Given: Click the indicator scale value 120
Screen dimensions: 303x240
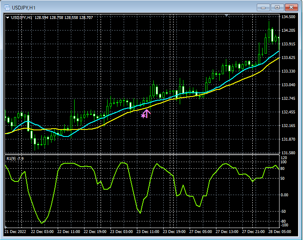Looking at the screenshot, I should pos(284,158).
